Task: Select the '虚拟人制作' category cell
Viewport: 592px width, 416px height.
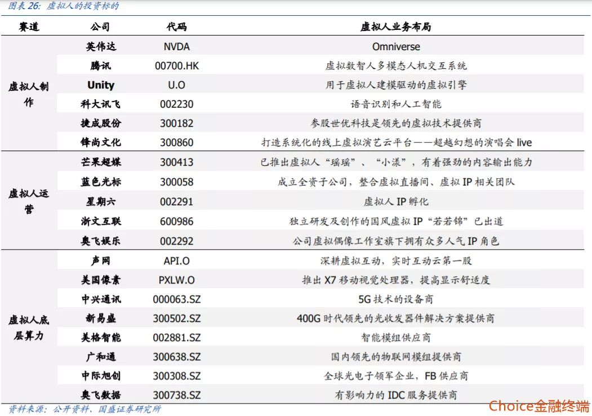Action: click(29, 95)
